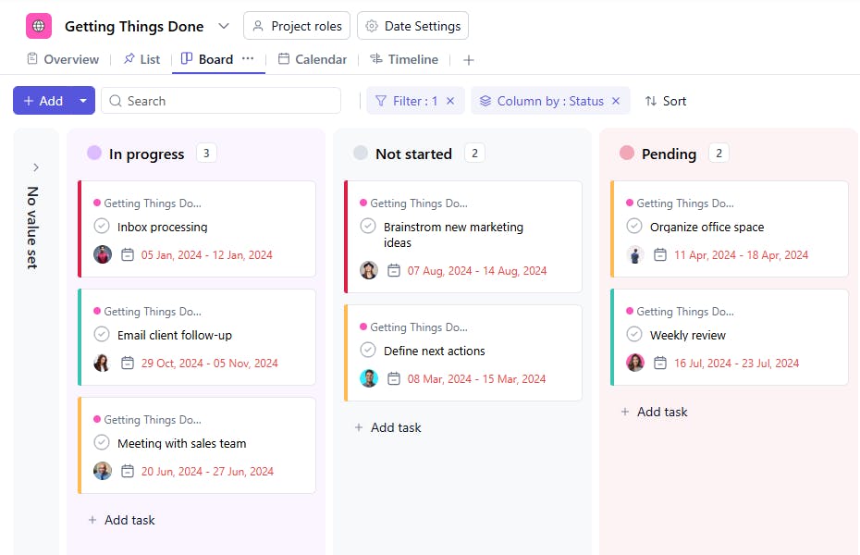Expand the No value set column

pos(36,167)
